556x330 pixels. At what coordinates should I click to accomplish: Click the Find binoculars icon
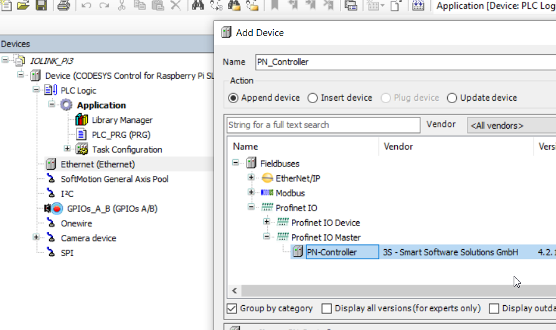pos(198,5)
